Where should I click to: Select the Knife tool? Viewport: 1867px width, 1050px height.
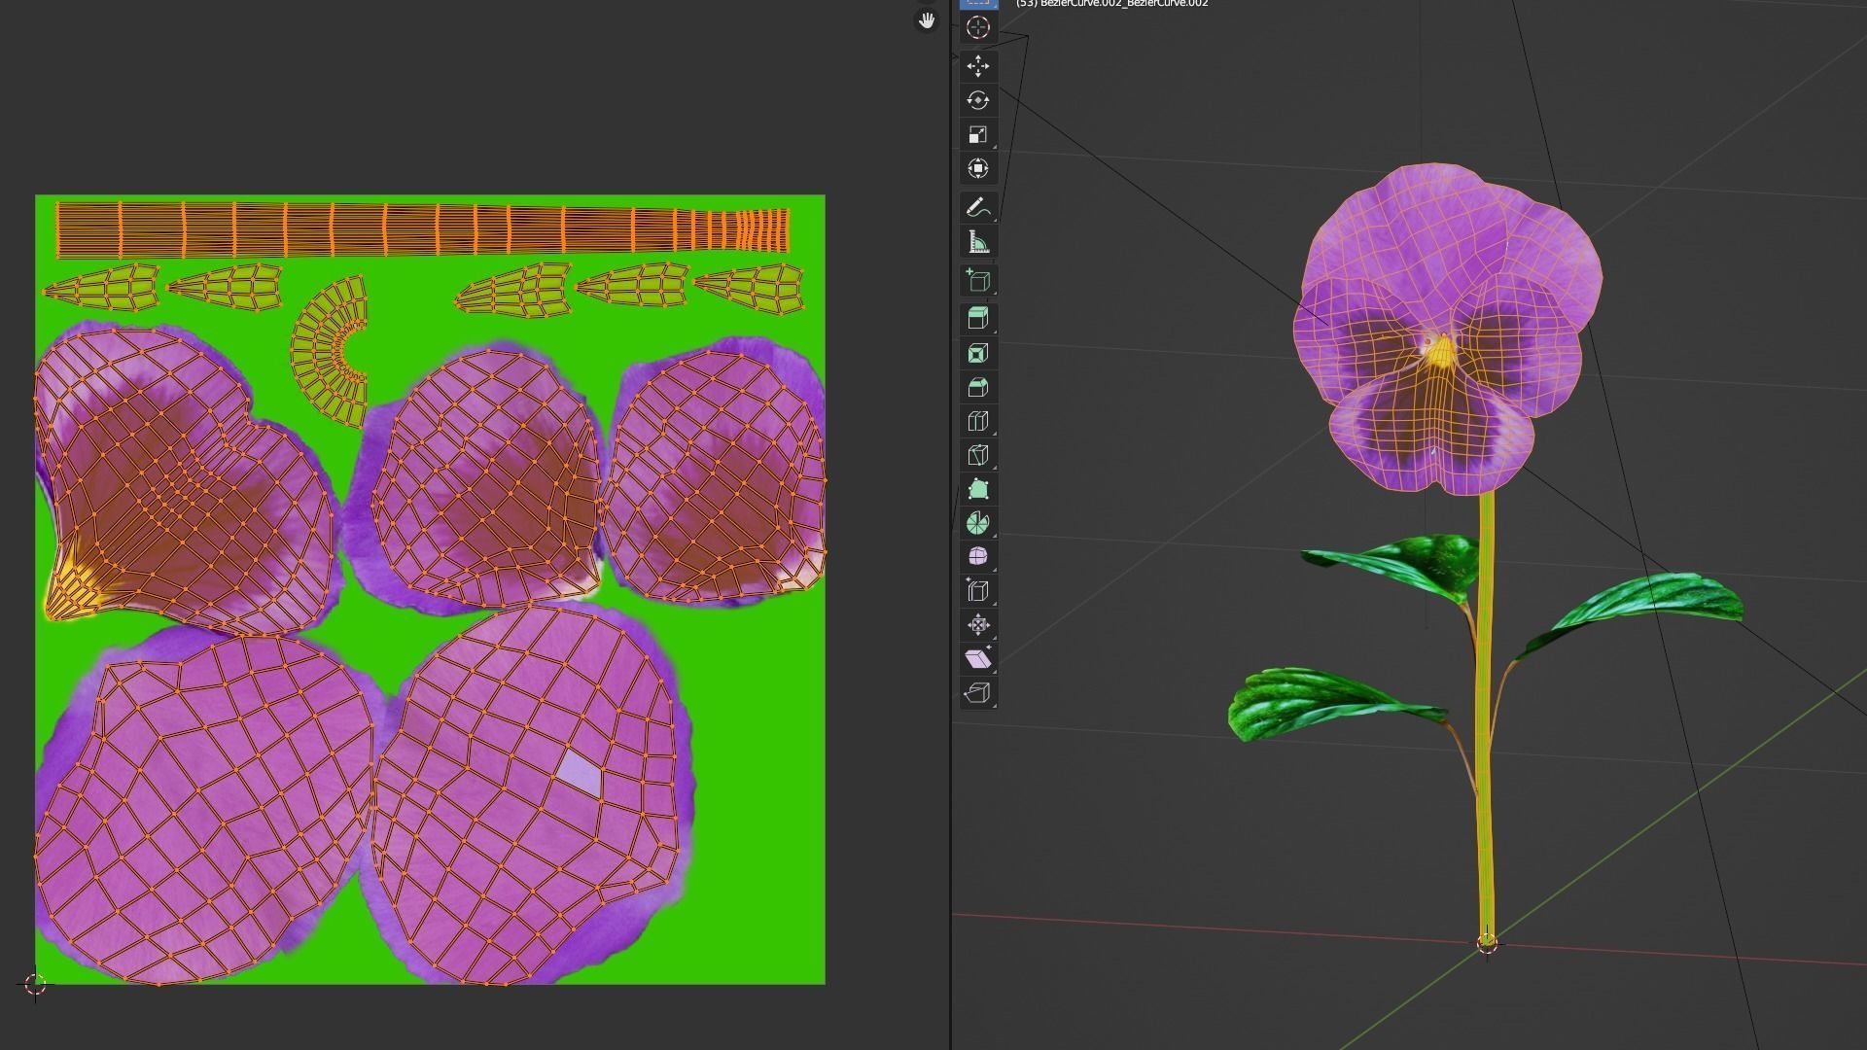pos(978,455)
